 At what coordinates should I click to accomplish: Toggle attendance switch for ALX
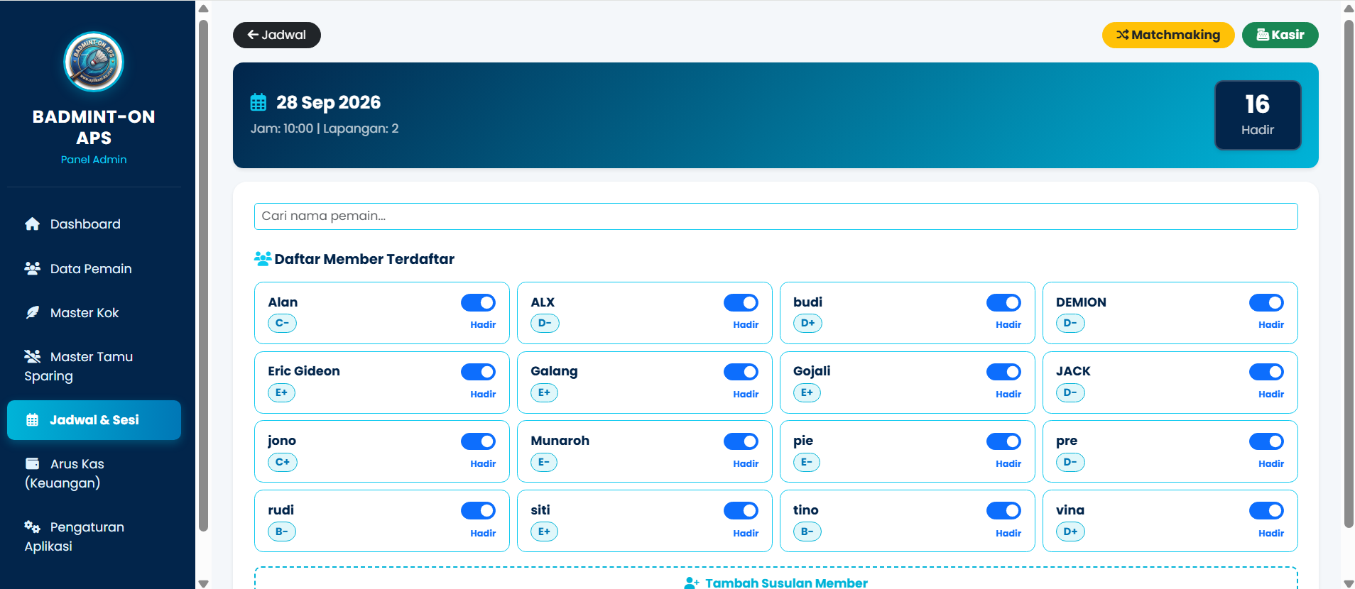[x=741, y=303]
